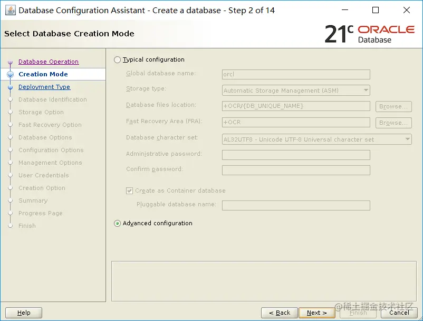Open the Storage type dropdown
This screenshot has height=321, width=423.
296,91
